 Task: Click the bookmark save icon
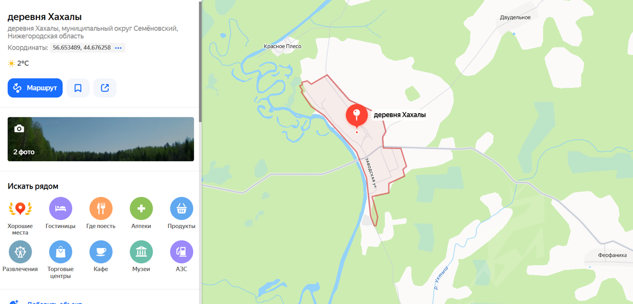78,88
